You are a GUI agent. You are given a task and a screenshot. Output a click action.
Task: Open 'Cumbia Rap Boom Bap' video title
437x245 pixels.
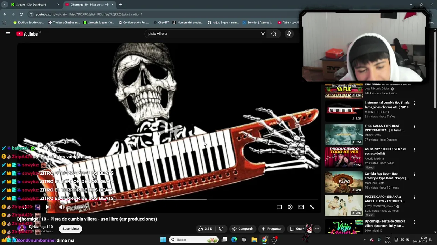coord(387,176)
